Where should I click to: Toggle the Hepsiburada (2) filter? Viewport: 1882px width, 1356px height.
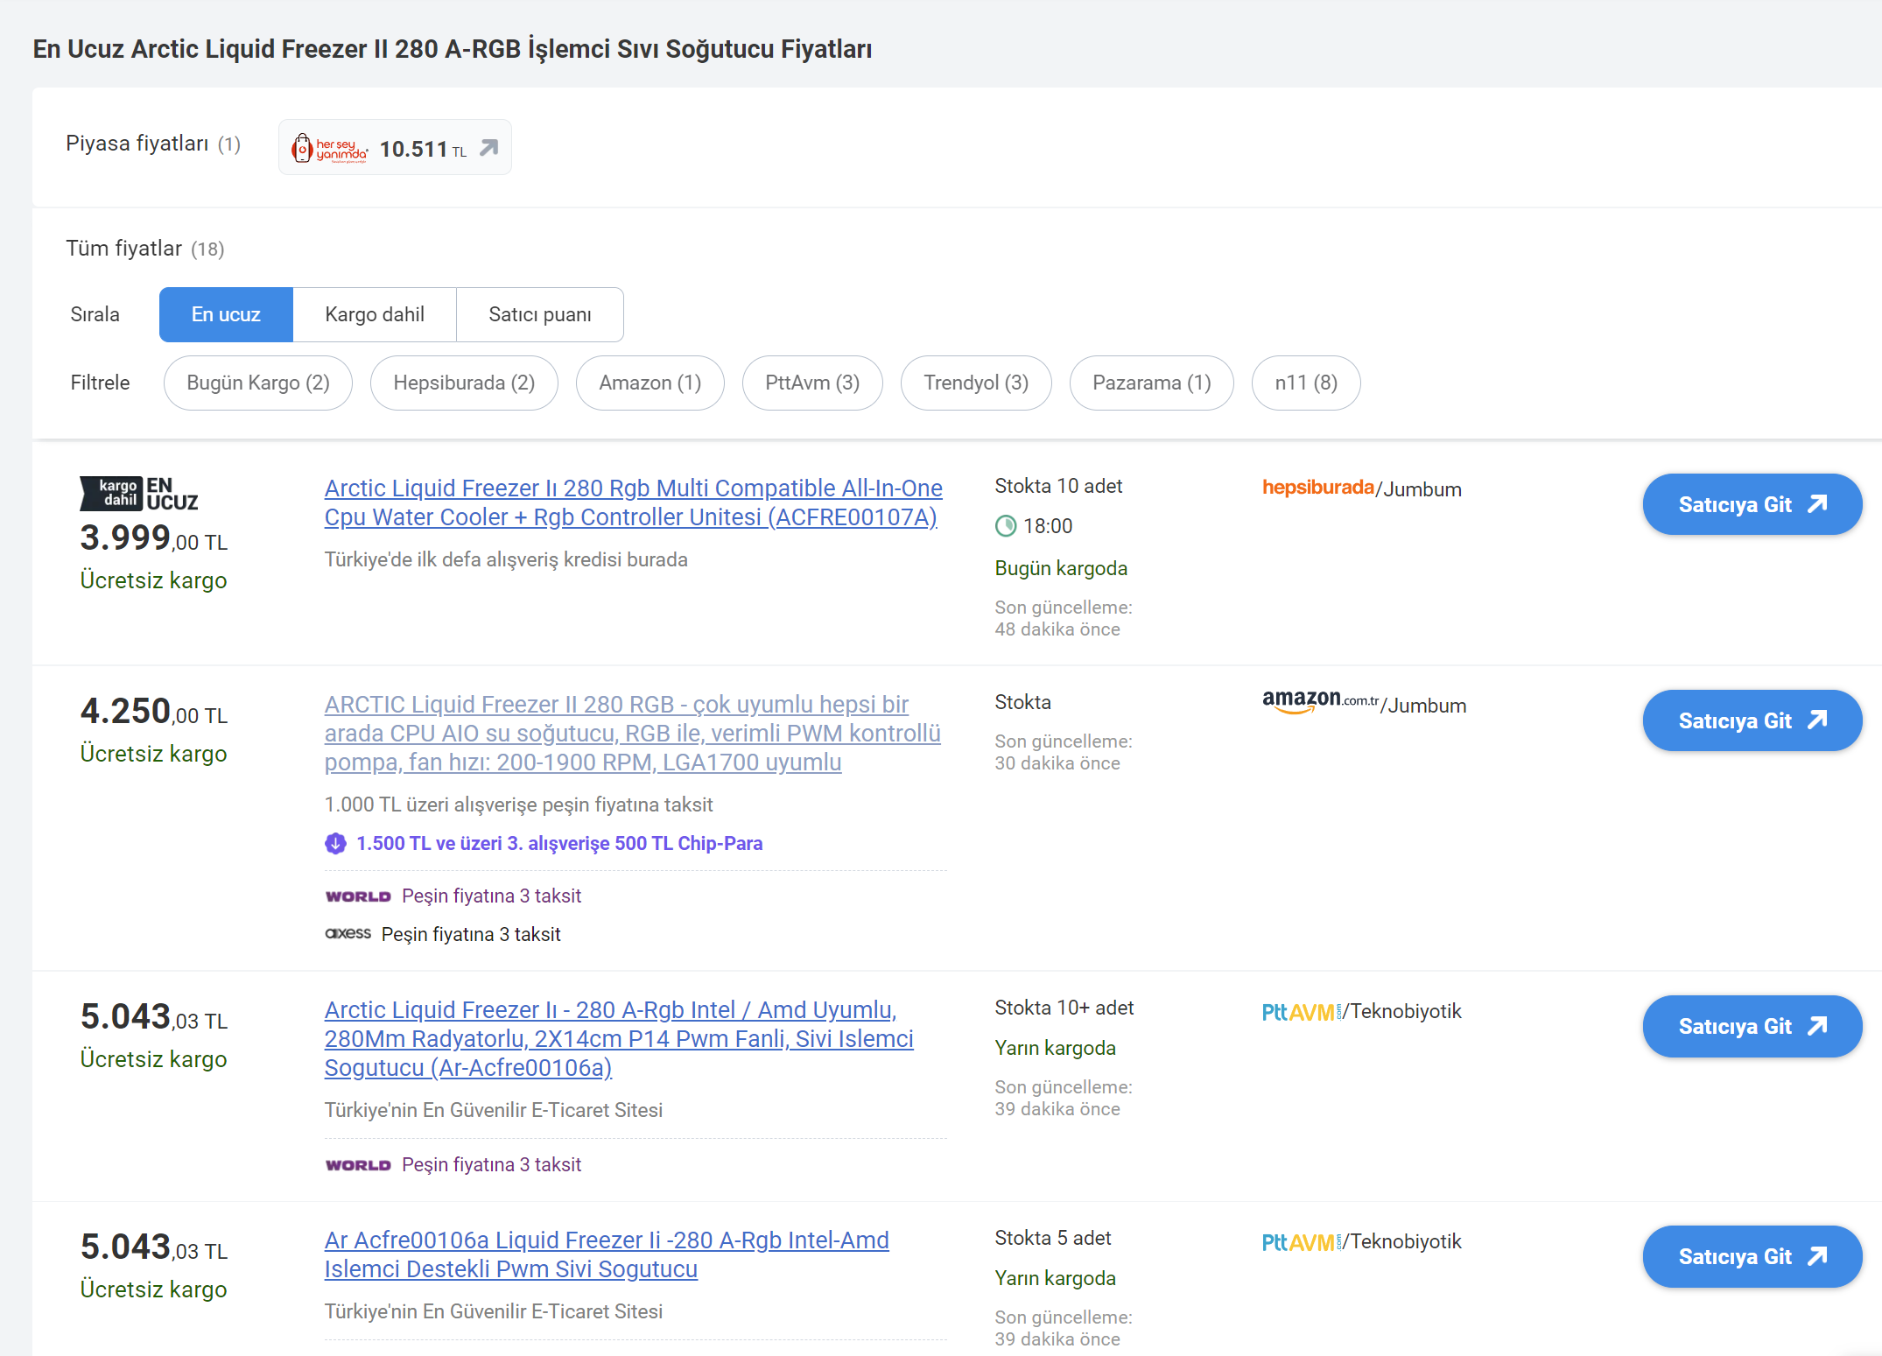[464, 383]
